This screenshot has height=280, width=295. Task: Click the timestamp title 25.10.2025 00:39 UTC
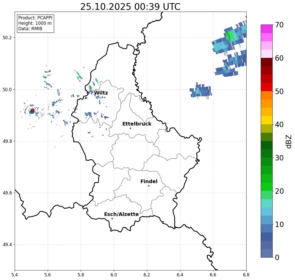(130, 7)
